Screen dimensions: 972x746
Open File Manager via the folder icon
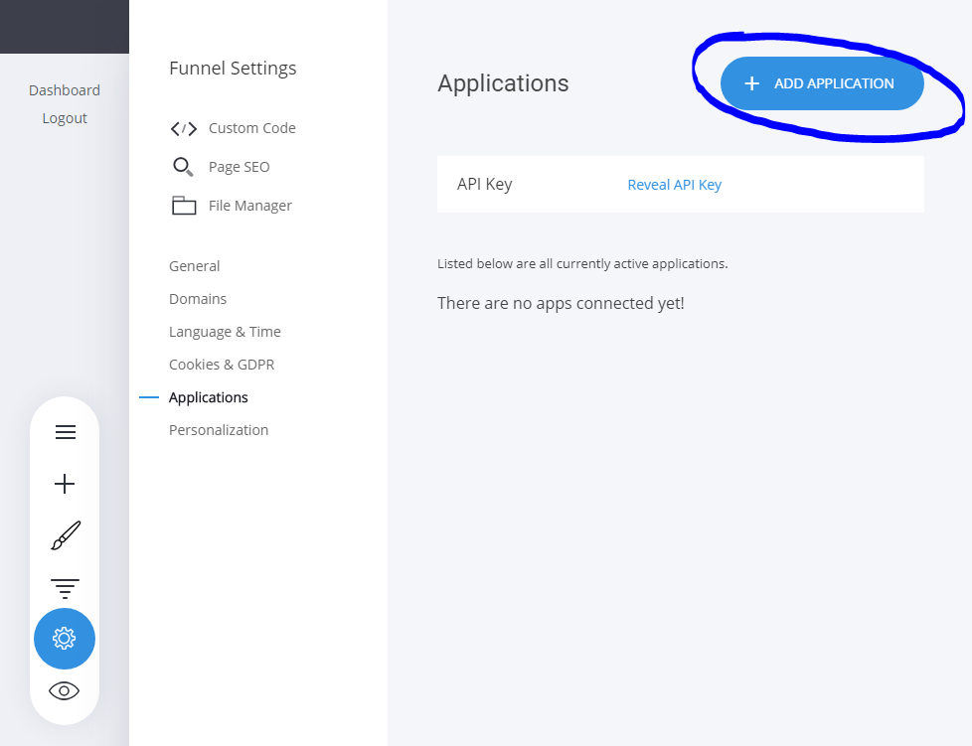coord(184,206)
